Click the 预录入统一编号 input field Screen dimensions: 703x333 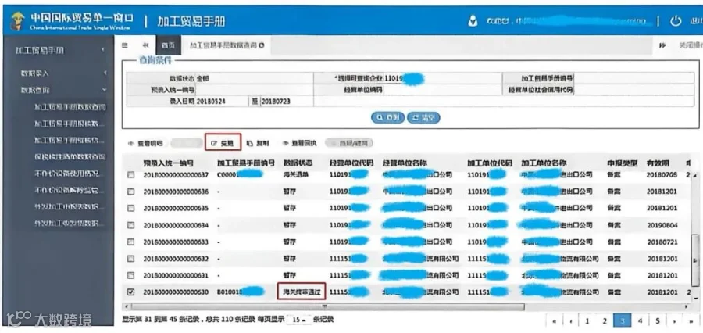pos(255,90)
